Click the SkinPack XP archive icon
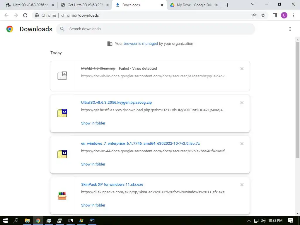 [x=62, y=196]
